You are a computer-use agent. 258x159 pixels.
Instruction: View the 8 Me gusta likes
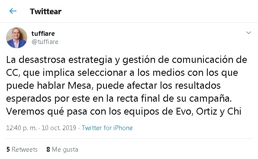pyautogui.click(x=62, y=150)
